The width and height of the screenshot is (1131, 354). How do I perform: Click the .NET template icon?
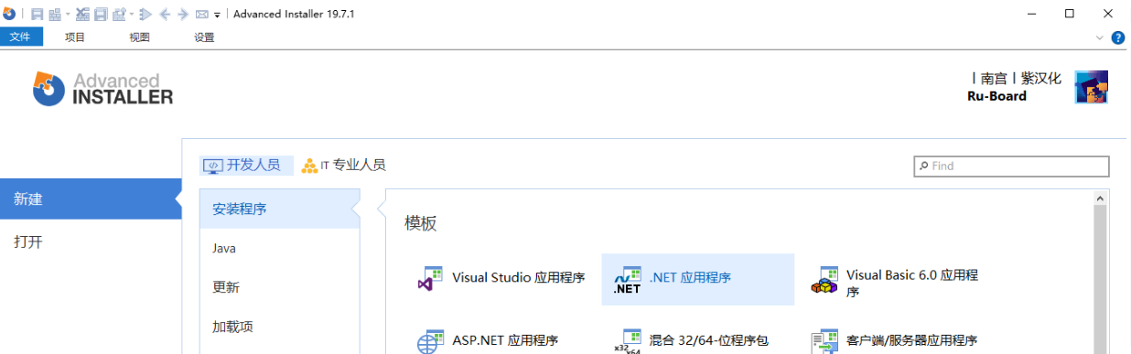[x=627, y=280]
